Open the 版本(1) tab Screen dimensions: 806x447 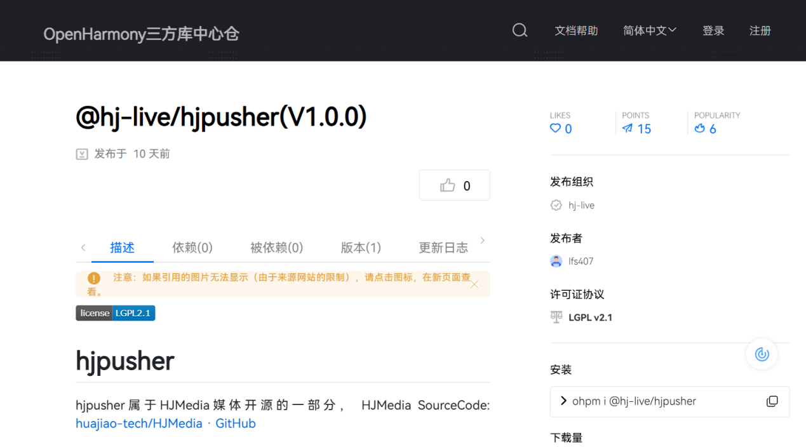click(x=361, y=248)
